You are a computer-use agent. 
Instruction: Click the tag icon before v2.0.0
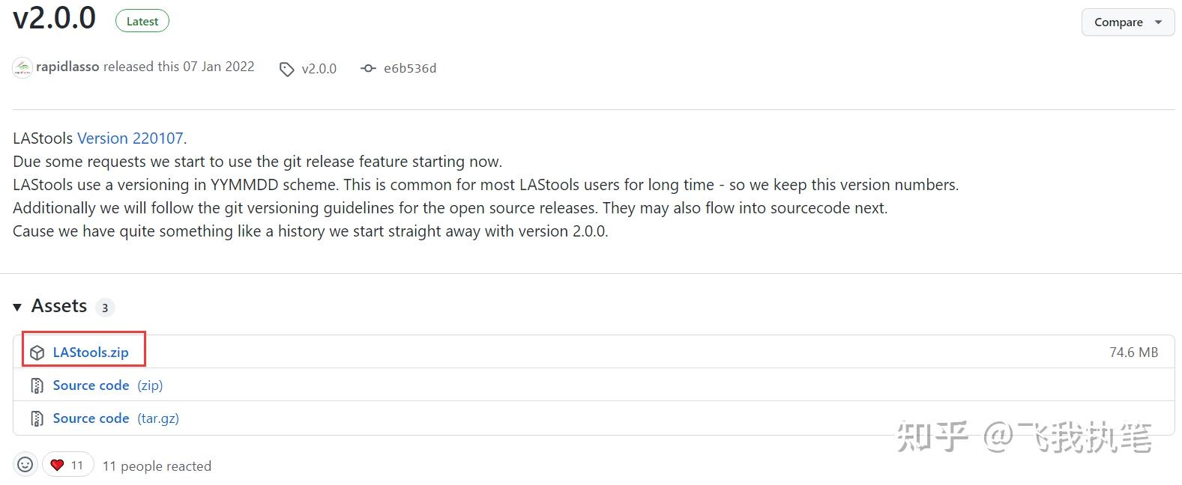coord(287,69)
